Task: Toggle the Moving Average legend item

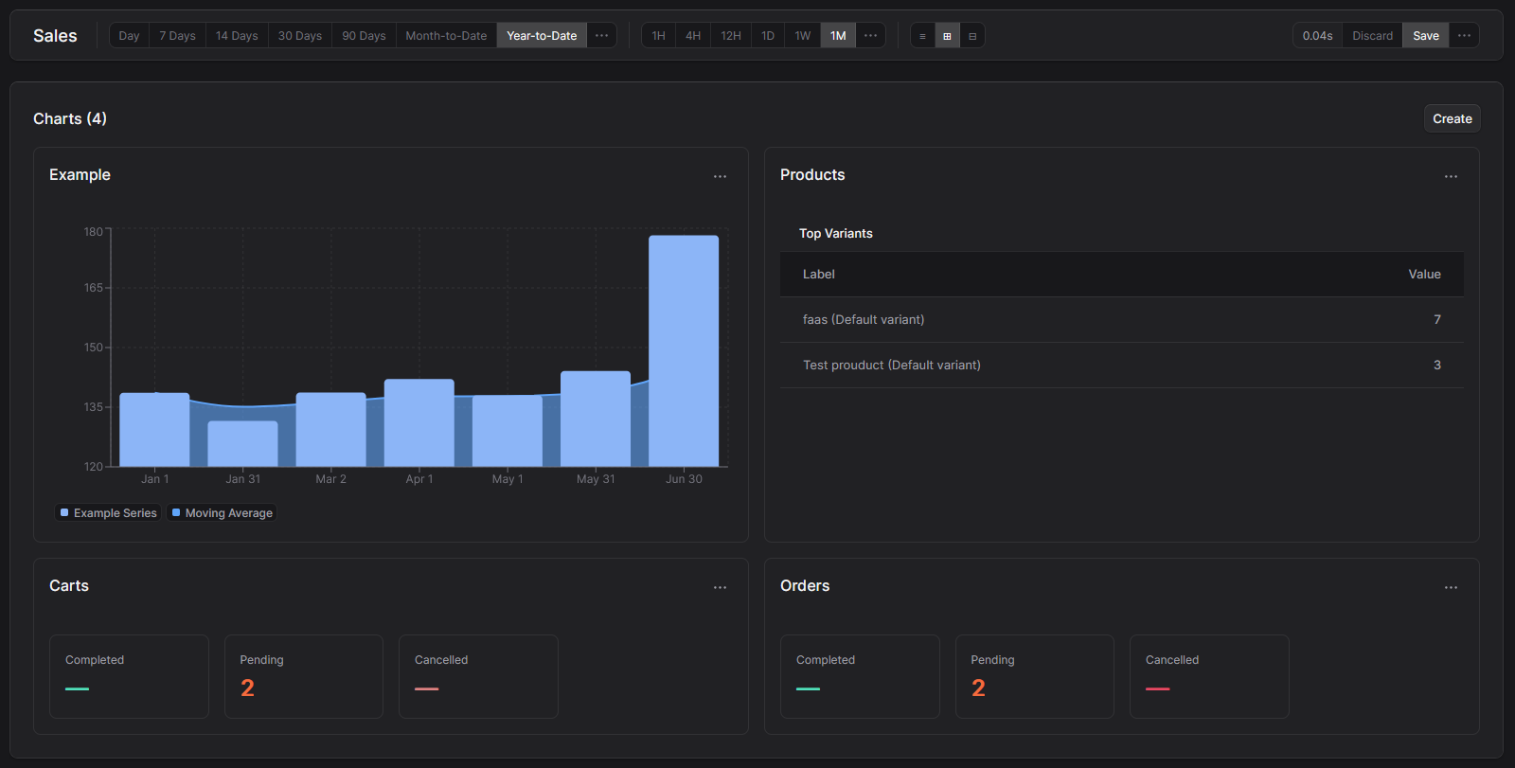Action: tap(222, 513)
